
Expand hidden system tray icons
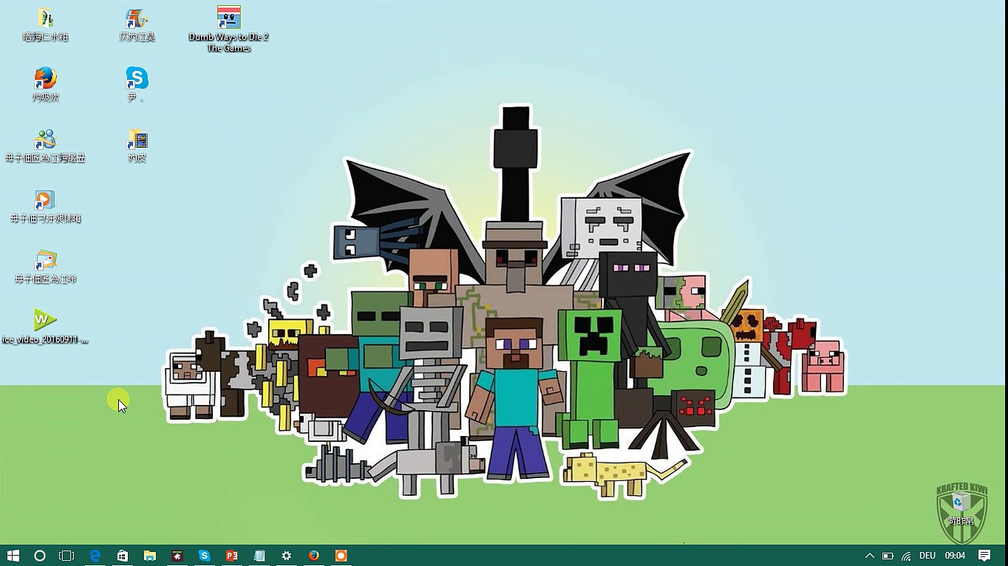[870, 556]
